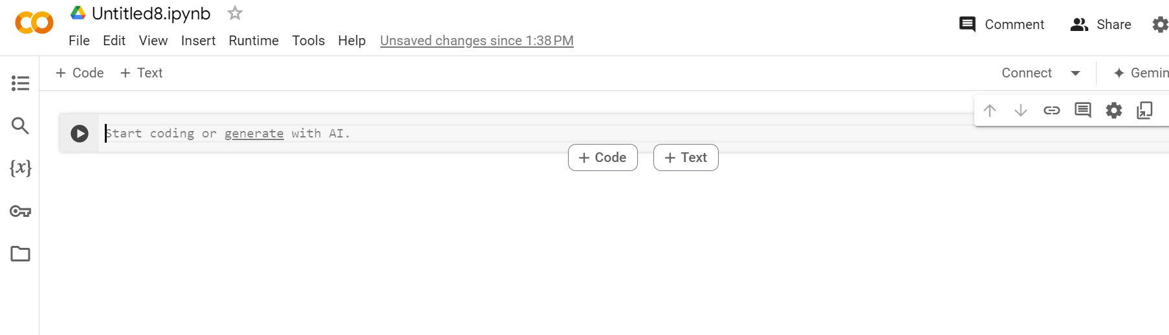1169x335 pixels.
Task: Click the code cell input field
Action: tap(518, 134)
